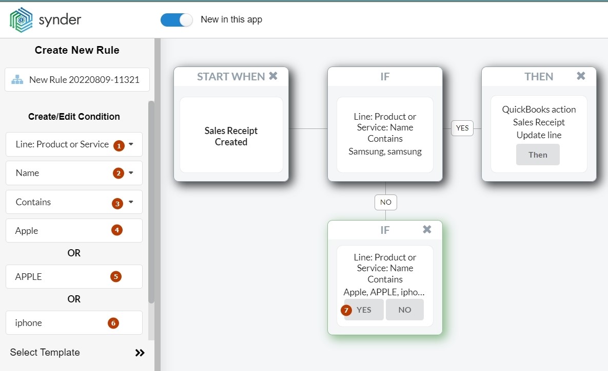The image size is (608, 371).
Task: Click the rule hierarchy icon beside rule name
Action: click(17, 80)
